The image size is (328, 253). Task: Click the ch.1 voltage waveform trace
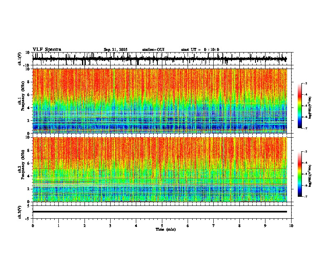(159, 59)
